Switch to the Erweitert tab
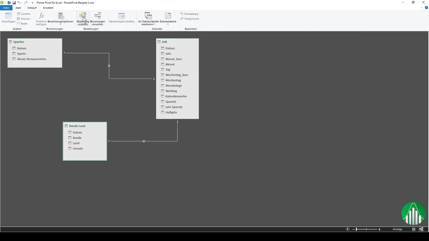 (x=48, y=7)
